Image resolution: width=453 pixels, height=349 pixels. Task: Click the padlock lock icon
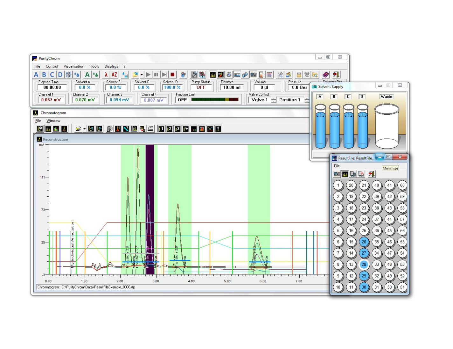tap(299, 75)
